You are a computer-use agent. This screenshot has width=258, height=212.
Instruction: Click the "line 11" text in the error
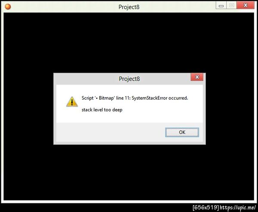(123, 98)
